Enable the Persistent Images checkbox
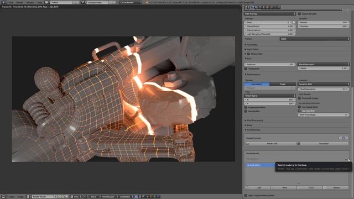The height and width of the screenshot is (199, 354). tap(299, 98)
